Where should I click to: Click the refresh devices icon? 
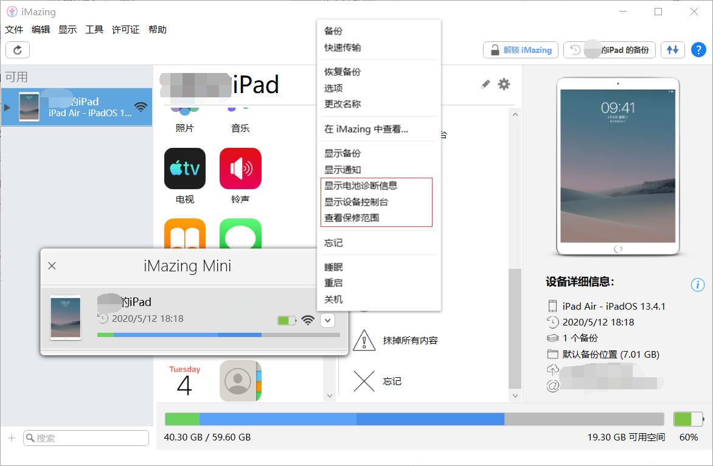click(17, 50)
